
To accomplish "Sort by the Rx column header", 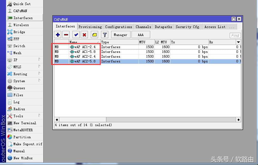I will (222, 42).
